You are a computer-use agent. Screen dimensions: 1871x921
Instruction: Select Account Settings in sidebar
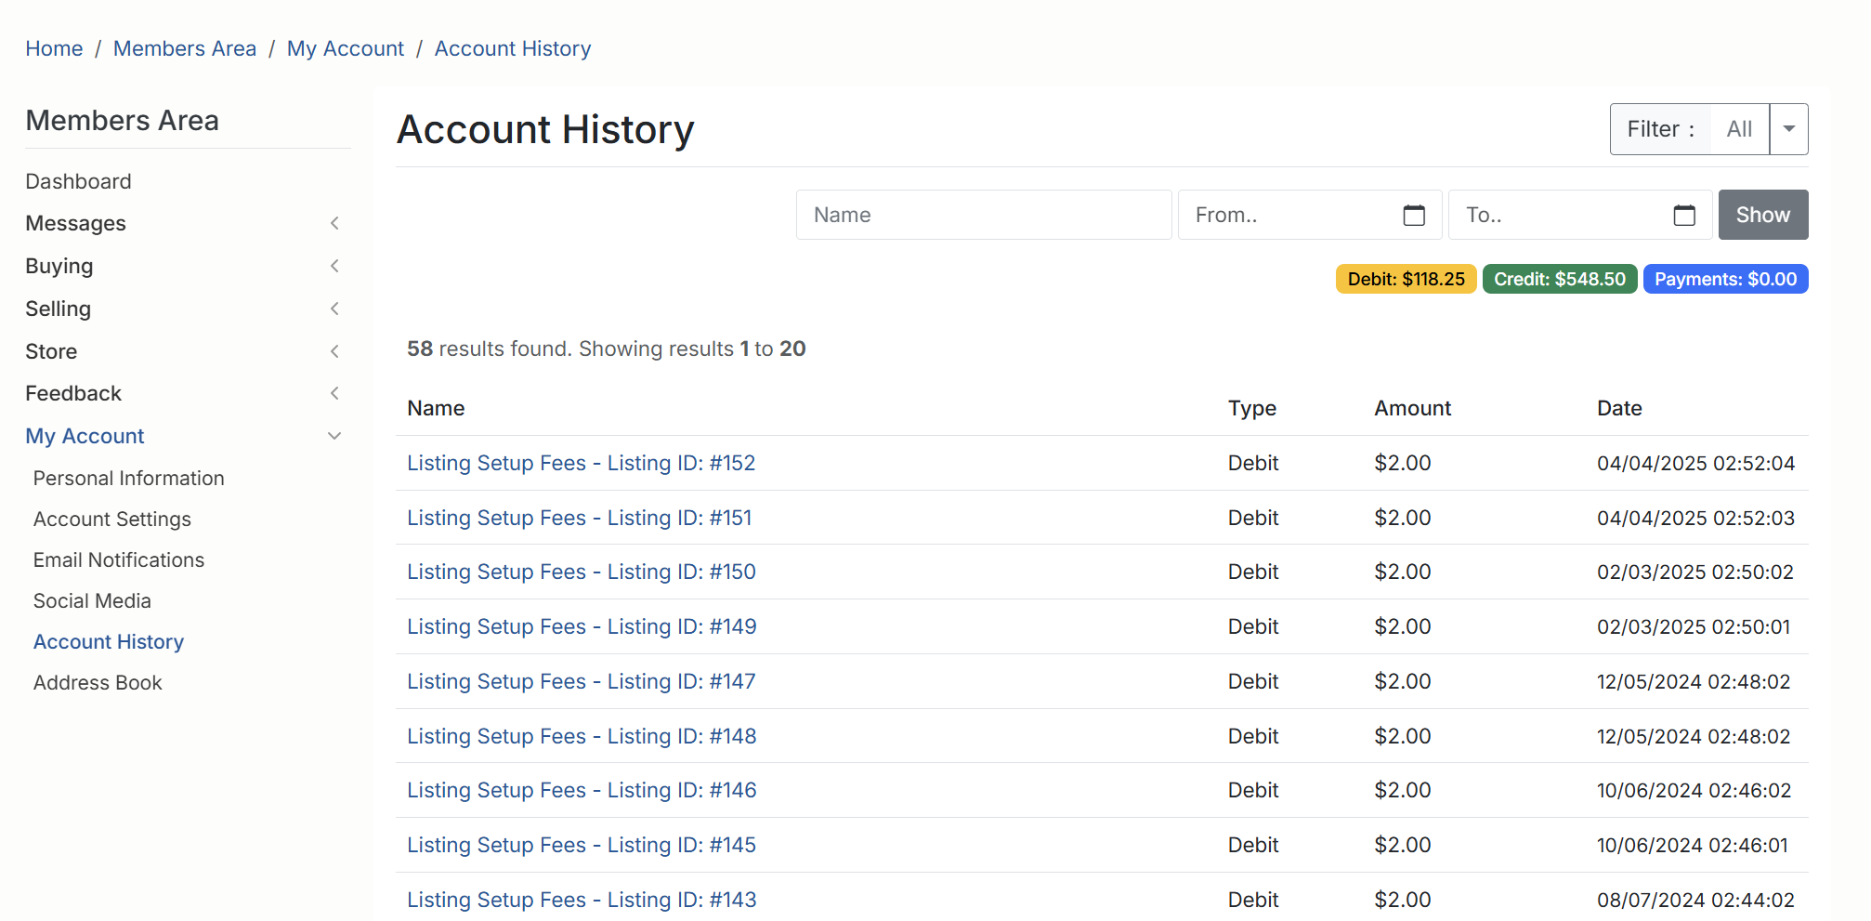pyautogui.click(x=111, y=519)
